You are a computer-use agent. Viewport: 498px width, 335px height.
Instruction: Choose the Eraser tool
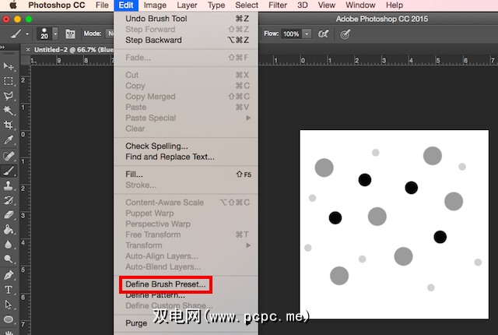[9, 214]
